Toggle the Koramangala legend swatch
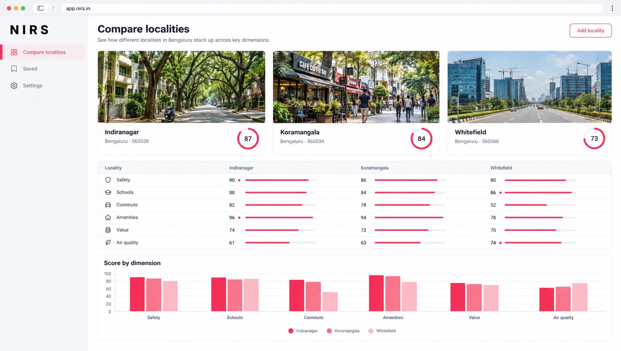Image resolution: width=621 pixels, height=351 pixels. pos(329,331)
